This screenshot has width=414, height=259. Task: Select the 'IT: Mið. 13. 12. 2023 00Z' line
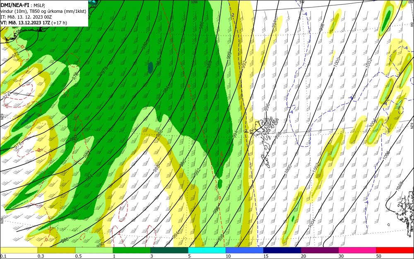point(26,17)
